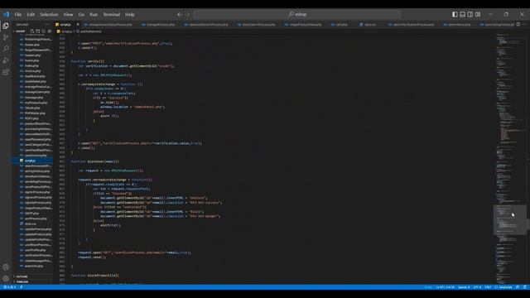The width and height of the screenshot is (530, 298).
Task: Open the Search view in activity bar
Action: tap(6, 49)
